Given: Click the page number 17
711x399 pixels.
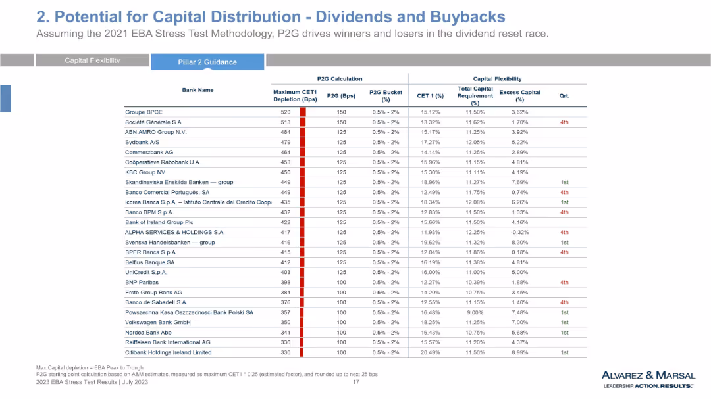Looking at the screenshot, I should click(356, 382).
